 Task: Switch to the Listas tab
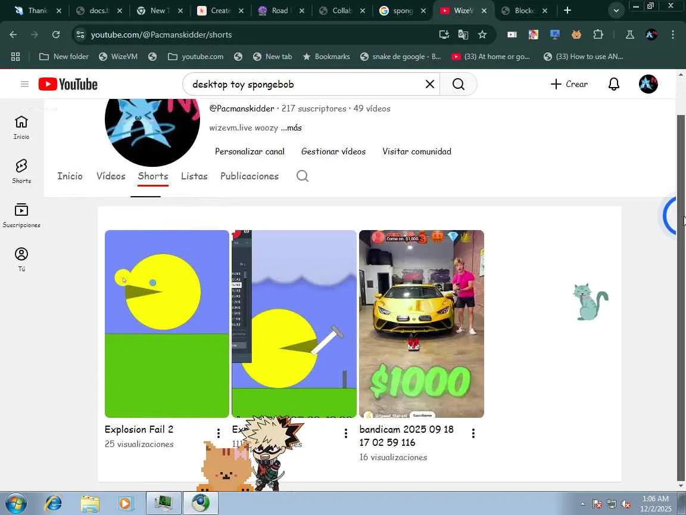[x=194, y=176]
